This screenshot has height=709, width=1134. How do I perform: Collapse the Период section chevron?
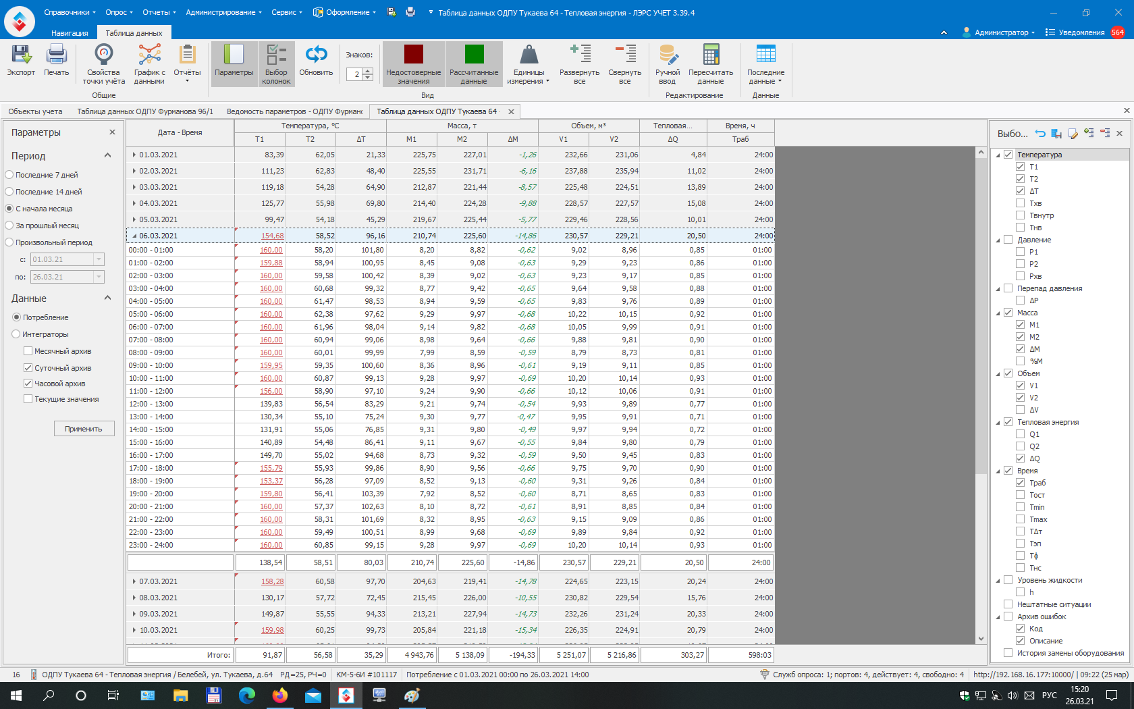(107, 156)
